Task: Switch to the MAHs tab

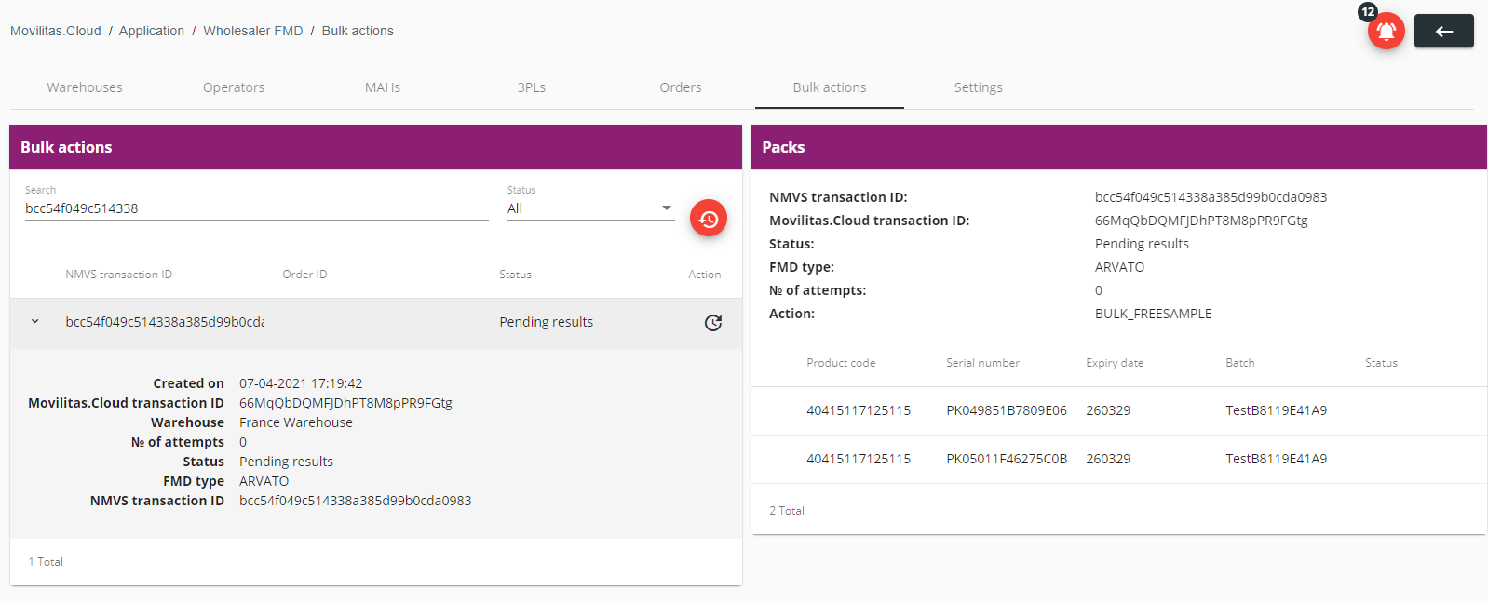Action: pos(383,87)
